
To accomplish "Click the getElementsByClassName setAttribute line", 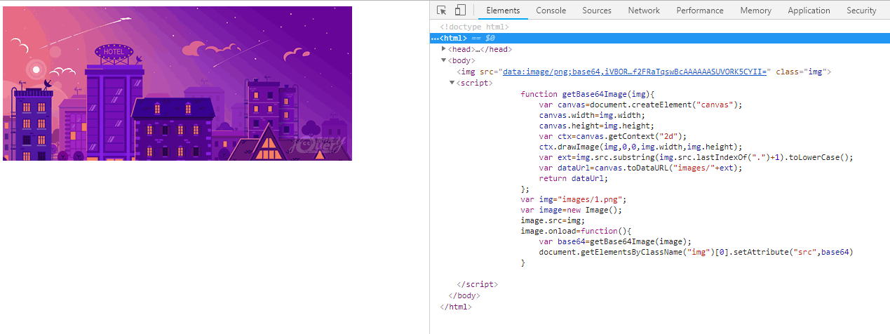I will (696, 252).
